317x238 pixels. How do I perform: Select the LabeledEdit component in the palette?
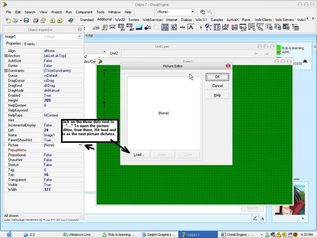click(x=225, y=27)
